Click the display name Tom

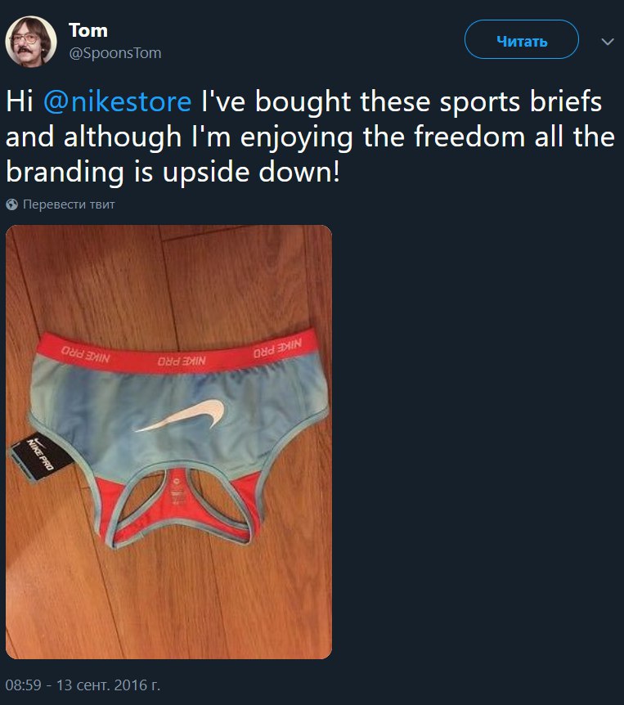88,30
